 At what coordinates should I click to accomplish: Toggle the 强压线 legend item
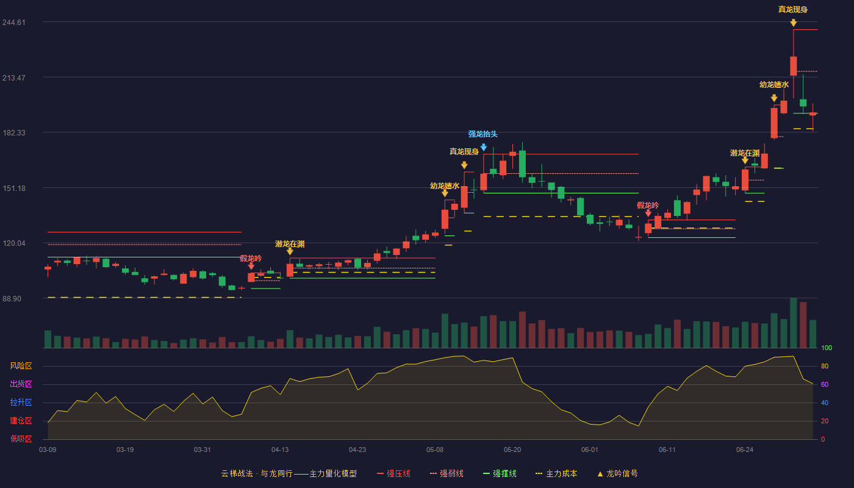pos(393,473)
